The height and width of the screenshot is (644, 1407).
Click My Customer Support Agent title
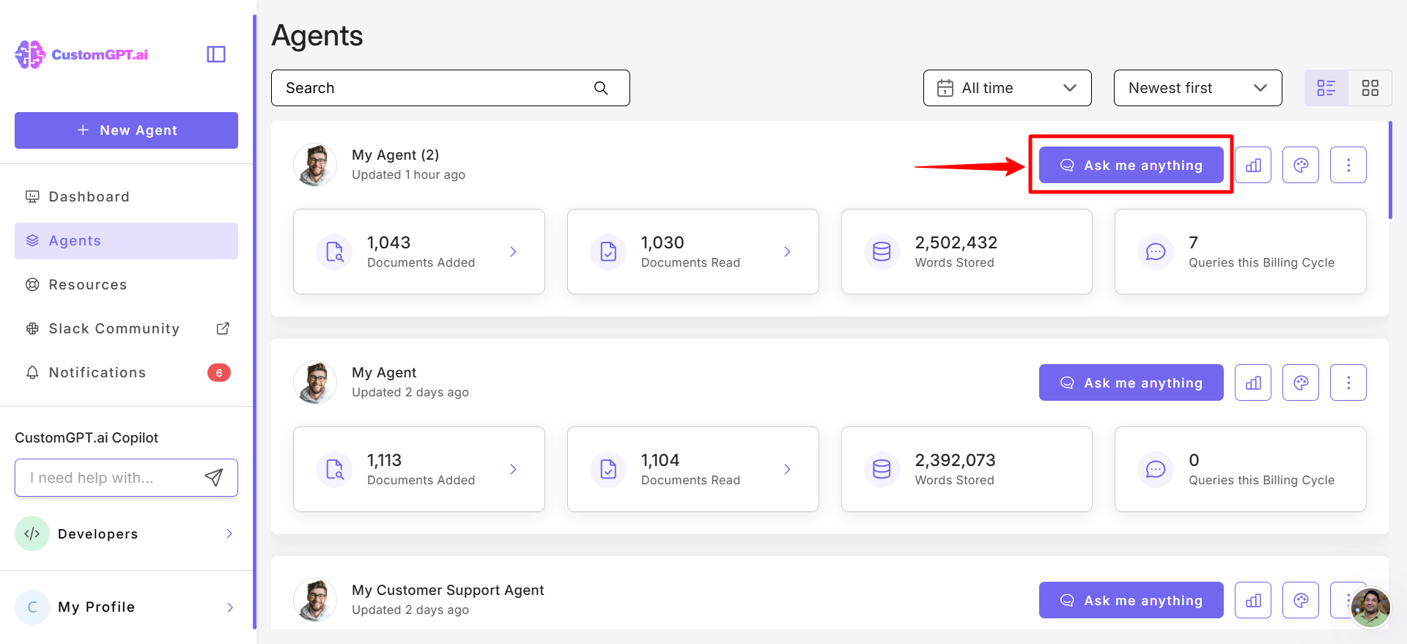pos(448,590)
